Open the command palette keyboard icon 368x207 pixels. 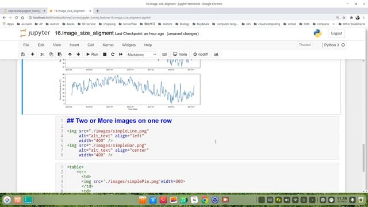tap(164, 55)
